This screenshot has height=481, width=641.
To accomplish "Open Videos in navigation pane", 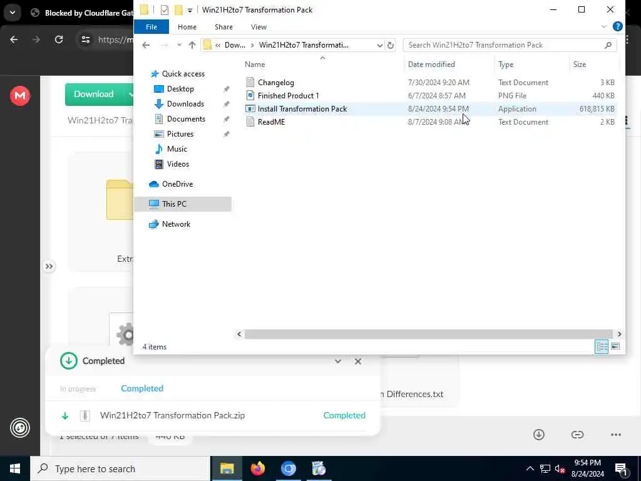I will pos(178,164).
